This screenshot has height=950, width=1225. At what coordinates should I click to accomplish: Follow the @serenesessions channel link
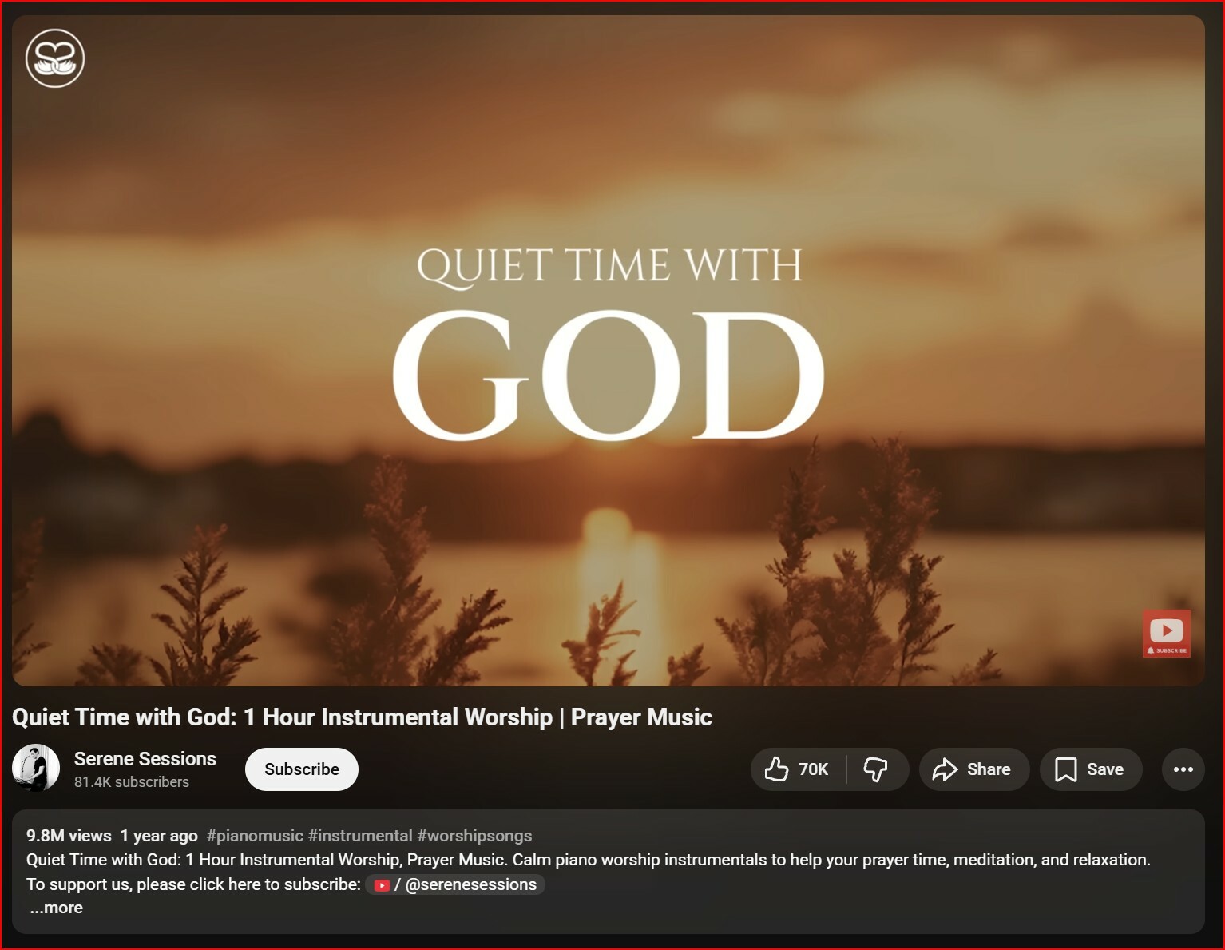point(470,884)
